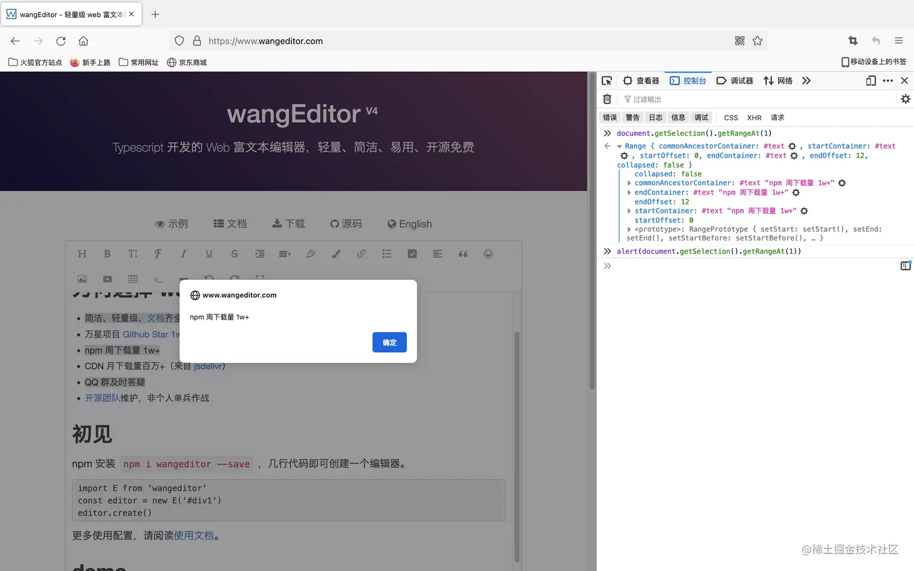This screenshot has width=914, height=571.
Task: Expand the RangePrototype prototype entry
Action: coord(629,229)
